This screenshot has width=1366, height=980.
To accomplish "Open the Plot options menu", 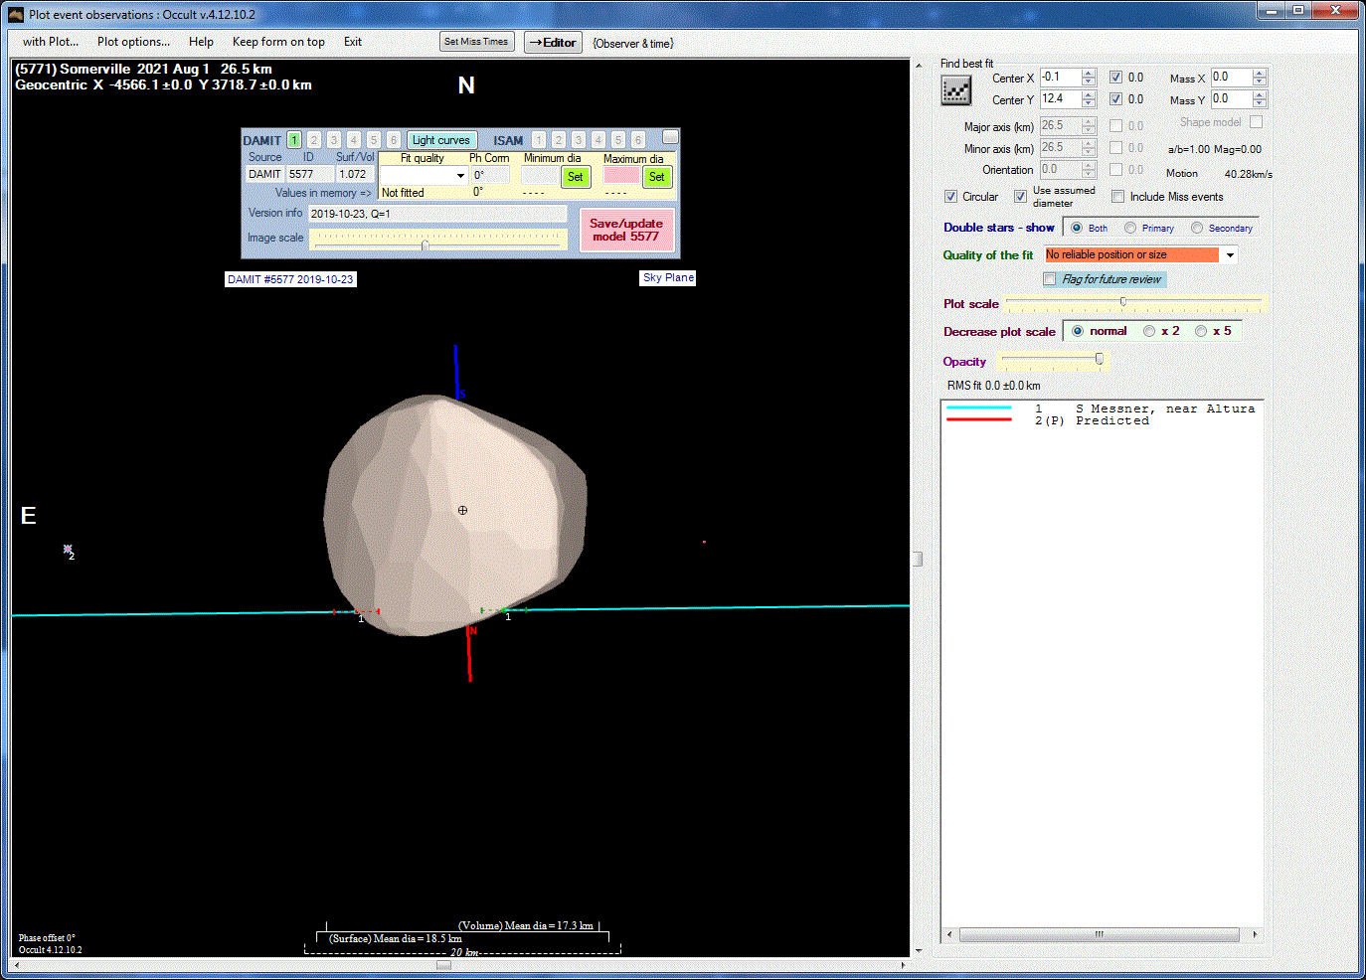I will click(133, 42).
